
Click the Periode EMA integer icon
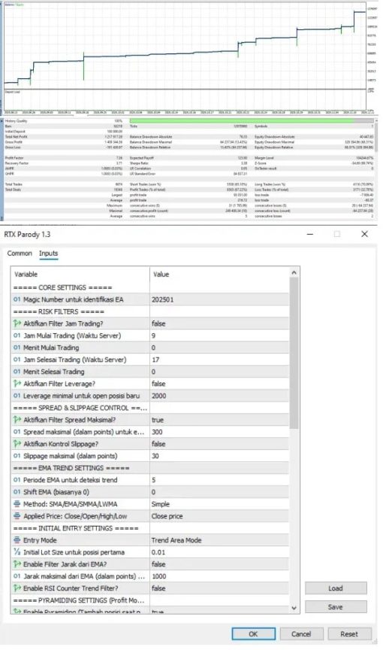[17, 480]
